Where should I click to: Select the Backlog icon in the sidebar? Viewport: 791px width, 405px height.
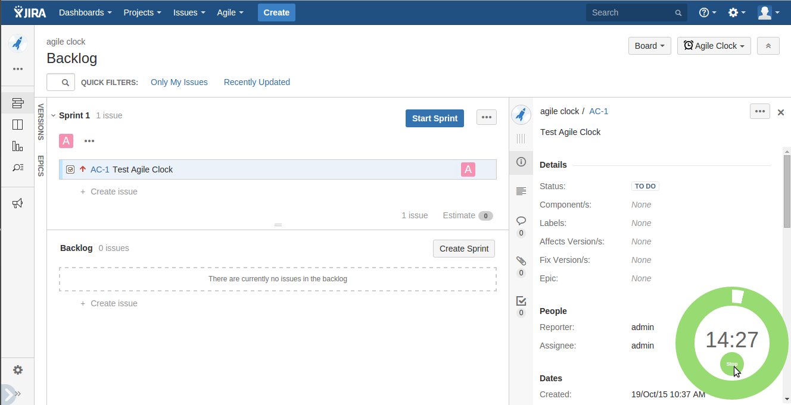(18, 103)
